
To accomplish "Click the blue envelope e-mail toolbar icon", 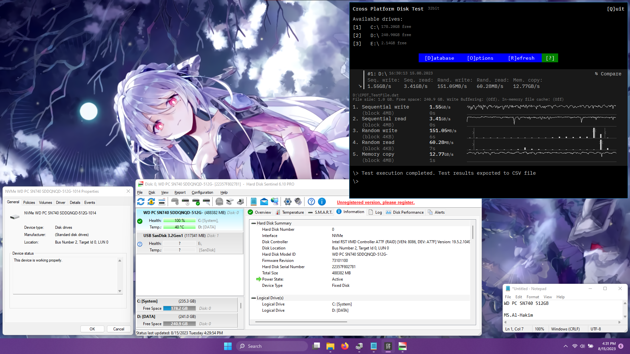I will tap(264, 202).
